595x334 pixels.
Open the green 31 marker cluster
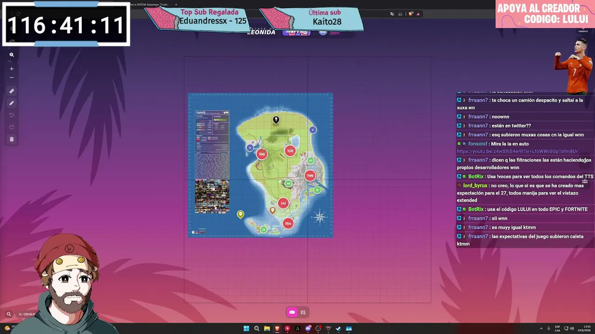point(317,190)
